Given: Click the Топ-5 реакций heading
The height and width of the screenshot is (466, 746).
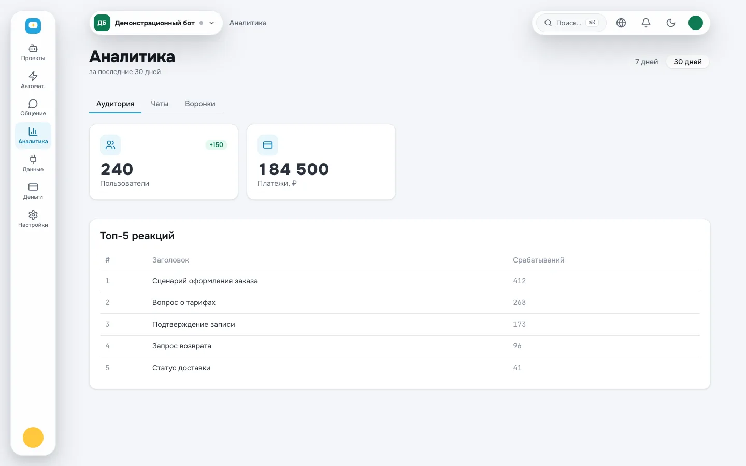Looking at the screenshot, I should (x=137, y=236).
